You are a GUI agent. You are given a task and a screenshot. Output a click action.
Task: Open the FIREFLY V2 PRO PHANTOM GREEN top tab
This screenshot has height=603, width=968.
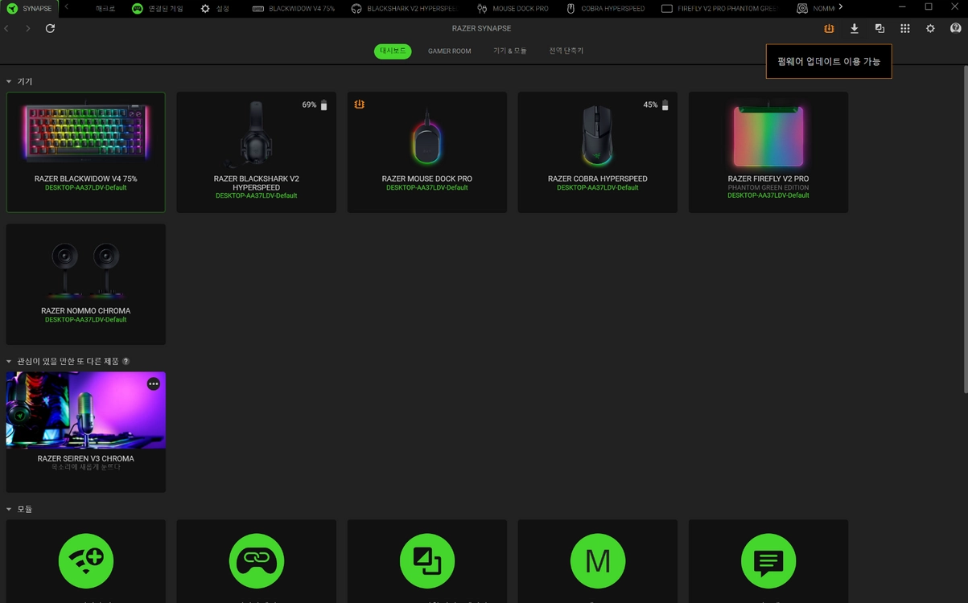[x=719, y=8]
